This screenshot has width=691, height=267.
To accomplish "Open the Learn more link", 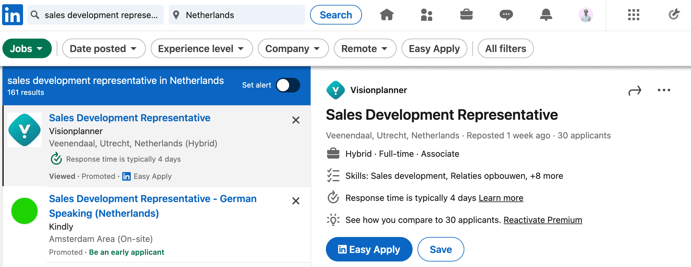I will [501, 198].
